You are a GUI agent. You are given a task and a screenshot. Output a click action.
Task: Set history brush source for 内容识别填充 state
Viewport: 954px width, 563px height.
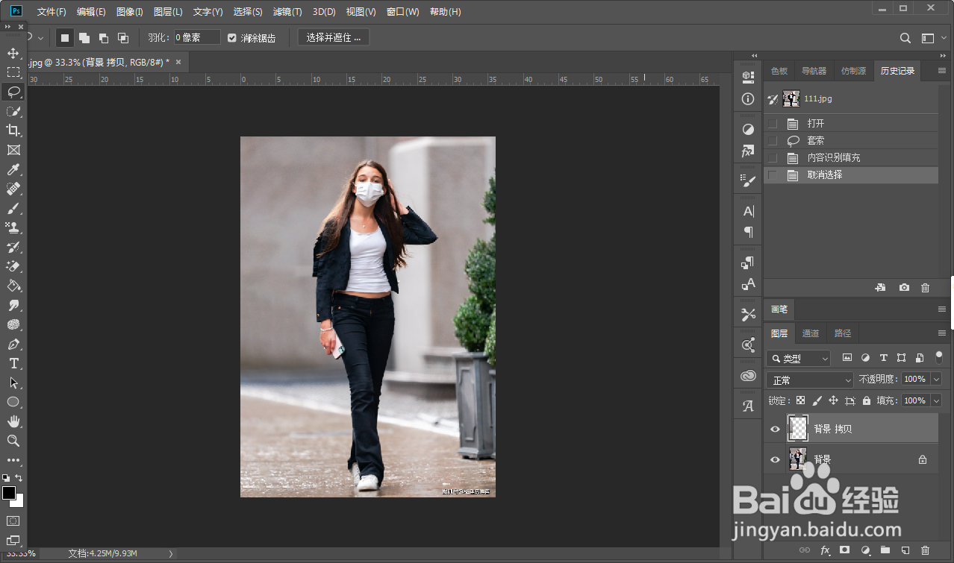click(773, 158)
